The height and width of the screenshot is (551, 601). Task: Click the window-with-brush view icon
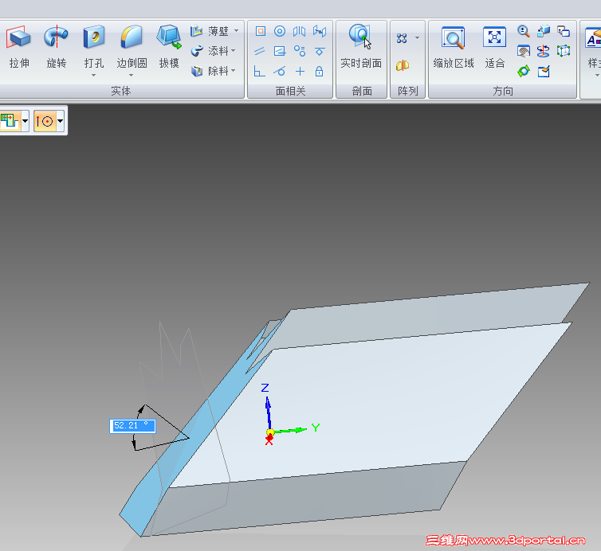coord(544,71)
